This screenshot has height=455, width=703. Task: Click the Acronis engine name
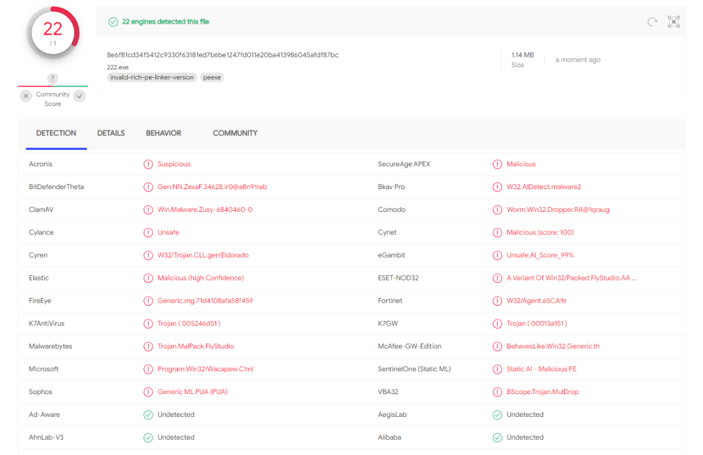40,165
